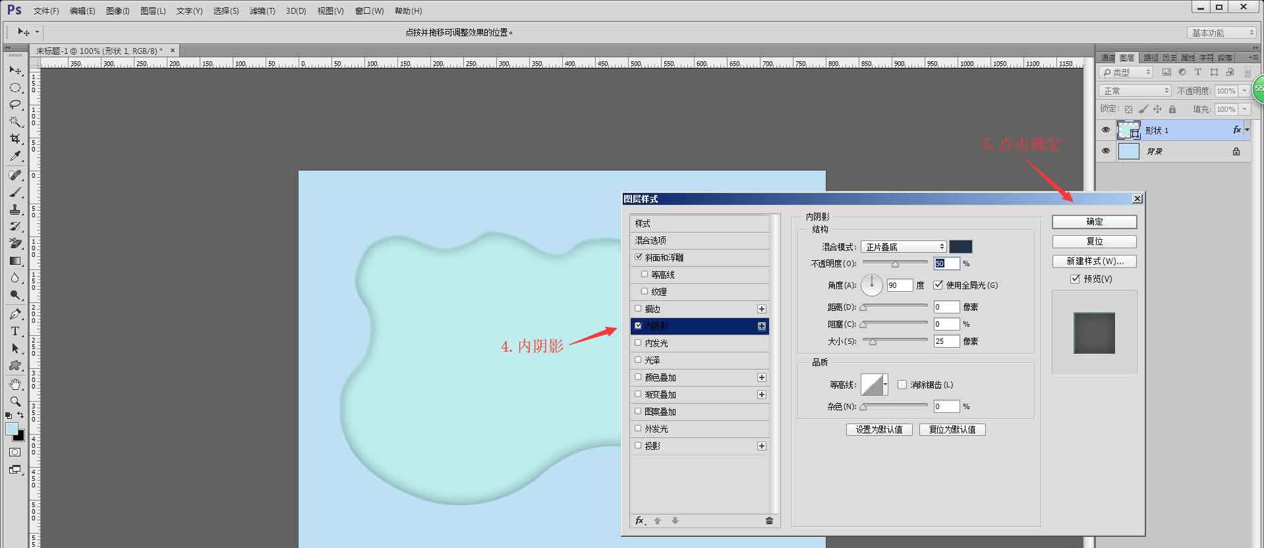Toggle the 预览 preview checkbox

click(1076, 279)
